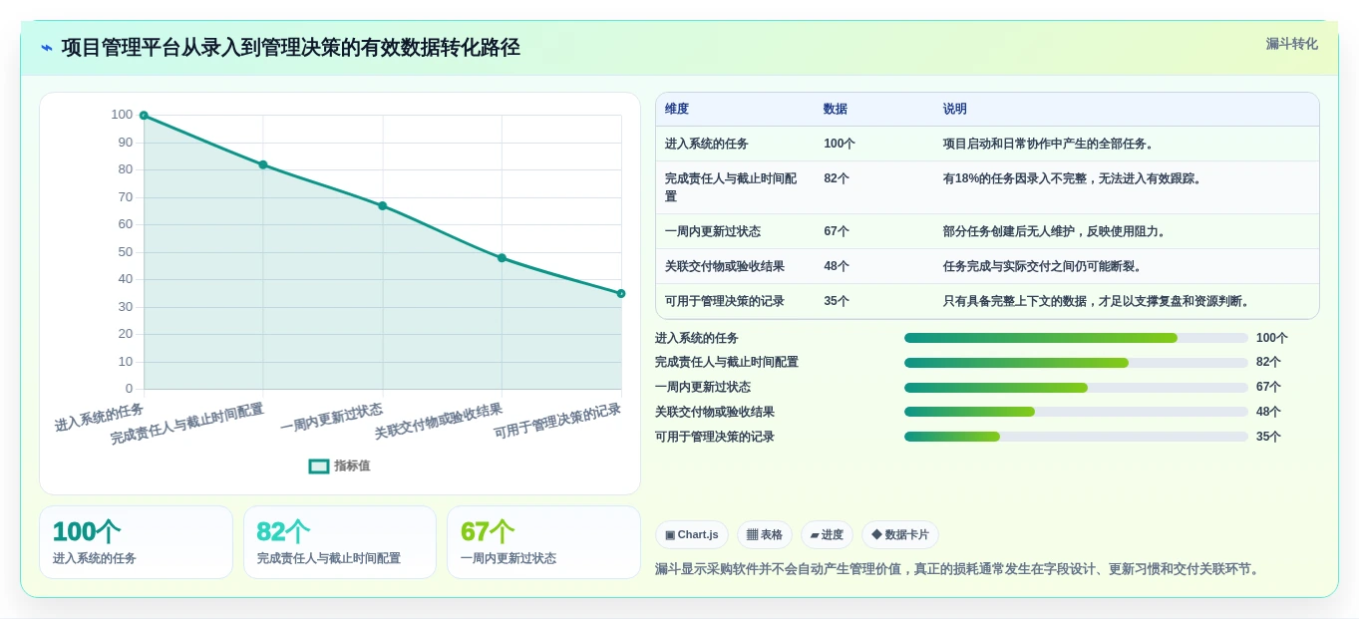Click the x-axis label 一周内更新过状态
1359x619 pixels.
click(x=332, y=419)
